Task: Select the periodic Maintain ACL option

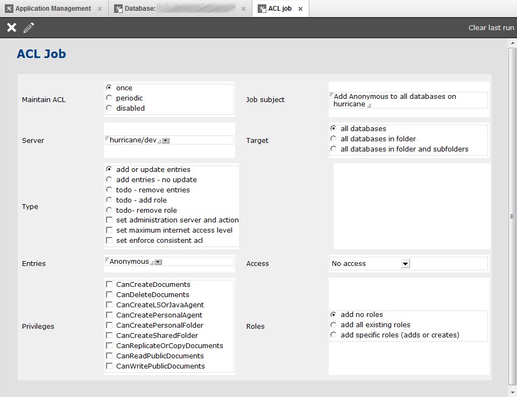Action: tap(109, 98)
